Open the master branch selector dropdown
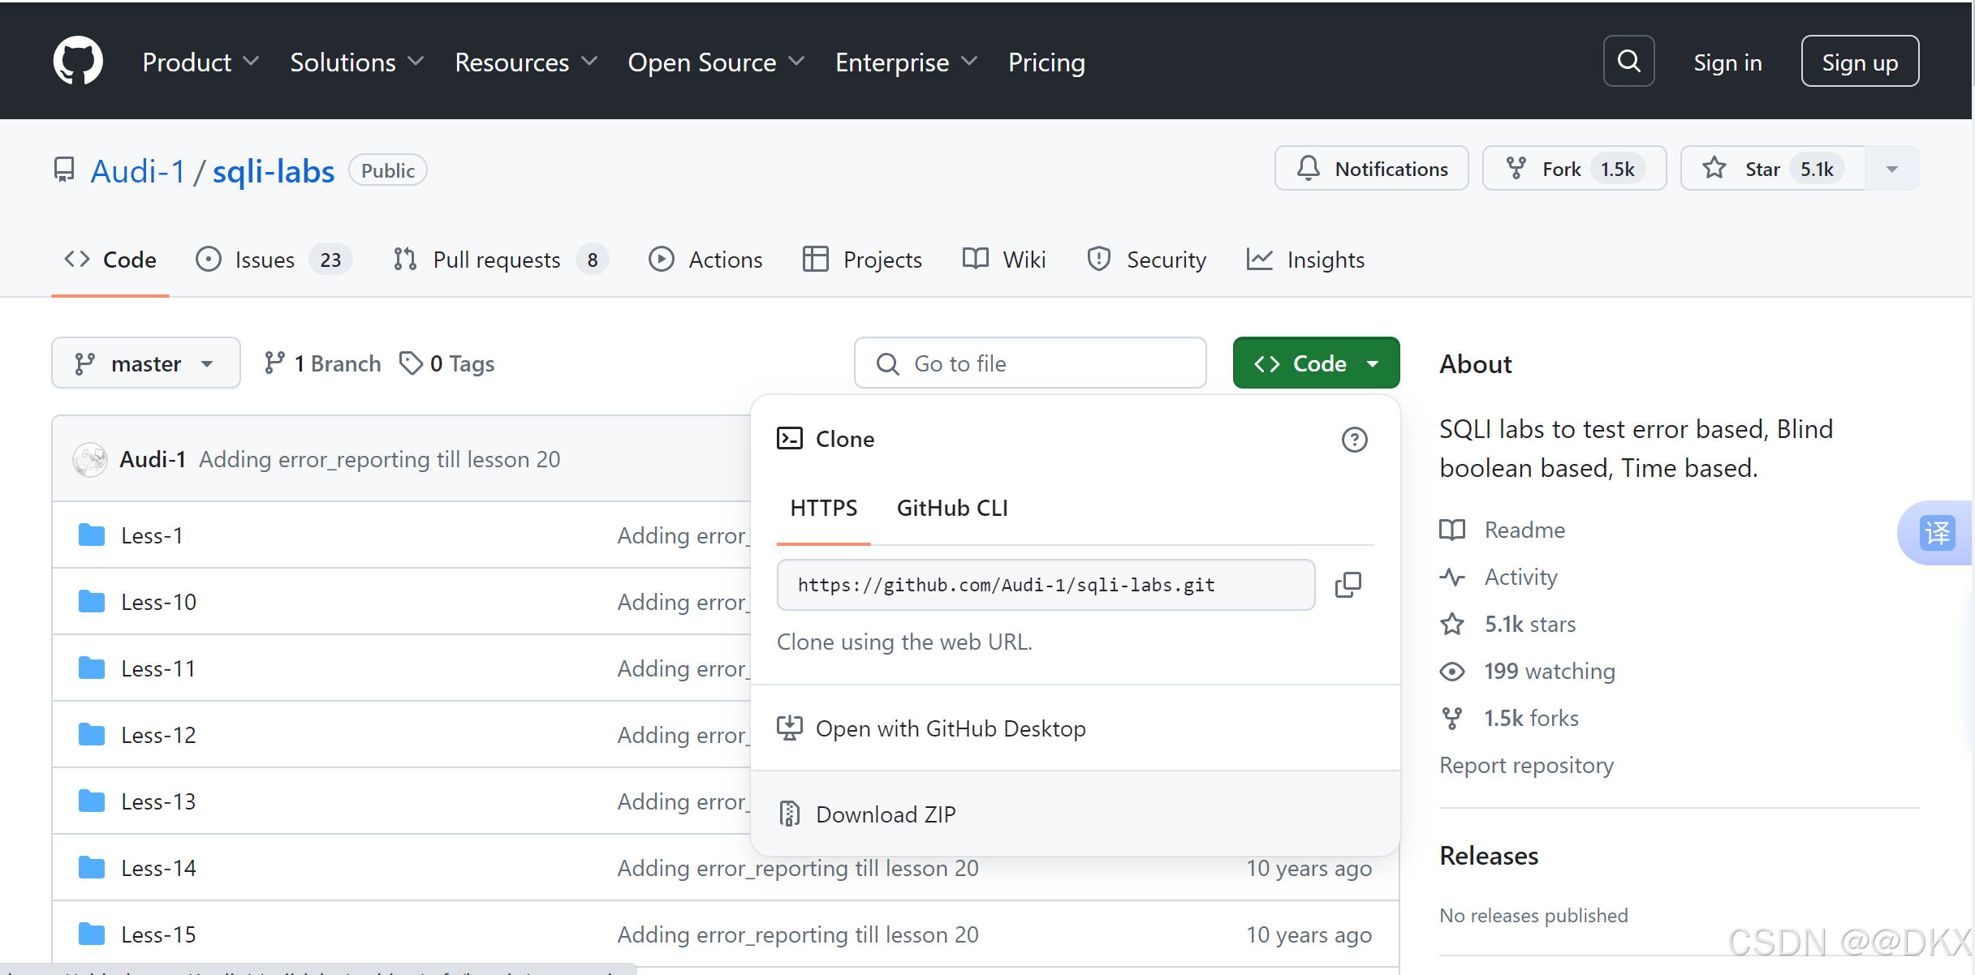 click(x=146, y=363)
